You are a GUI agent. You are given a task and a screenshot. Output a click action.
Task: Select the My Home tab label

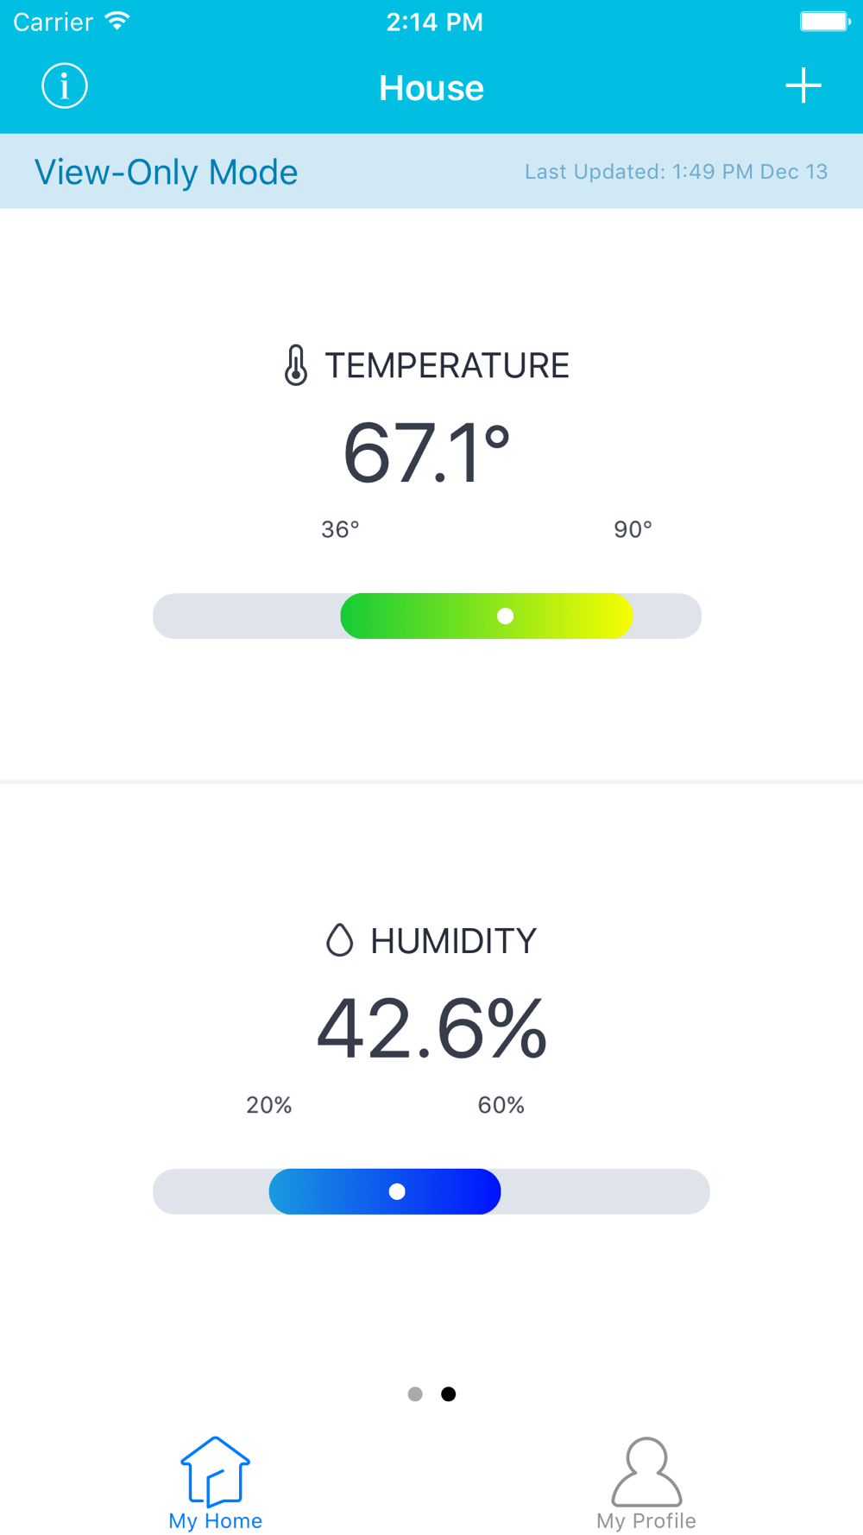[215, 1520]
